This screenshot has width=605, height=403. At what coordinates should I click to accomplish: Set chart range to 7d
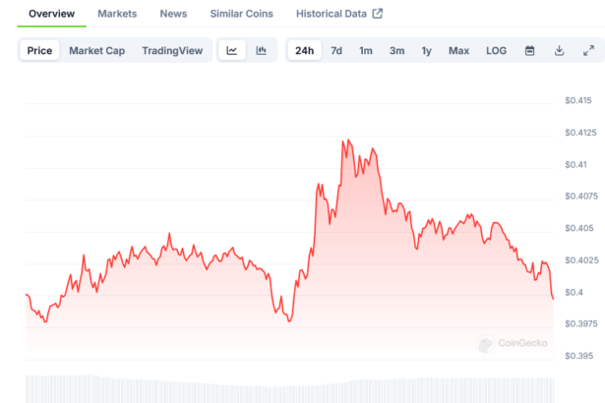(x=336, y=50)
